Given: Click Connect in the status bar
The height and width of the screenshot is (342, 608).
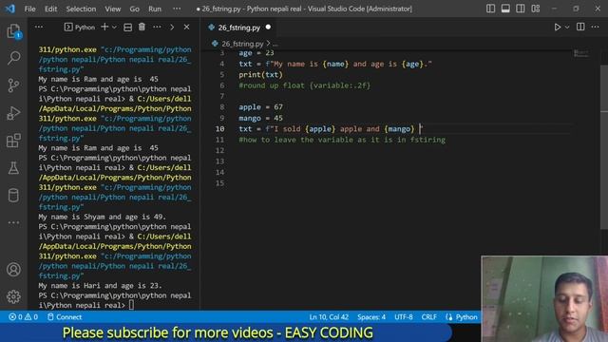Looking at the screenshot, I should pos(65,316).
